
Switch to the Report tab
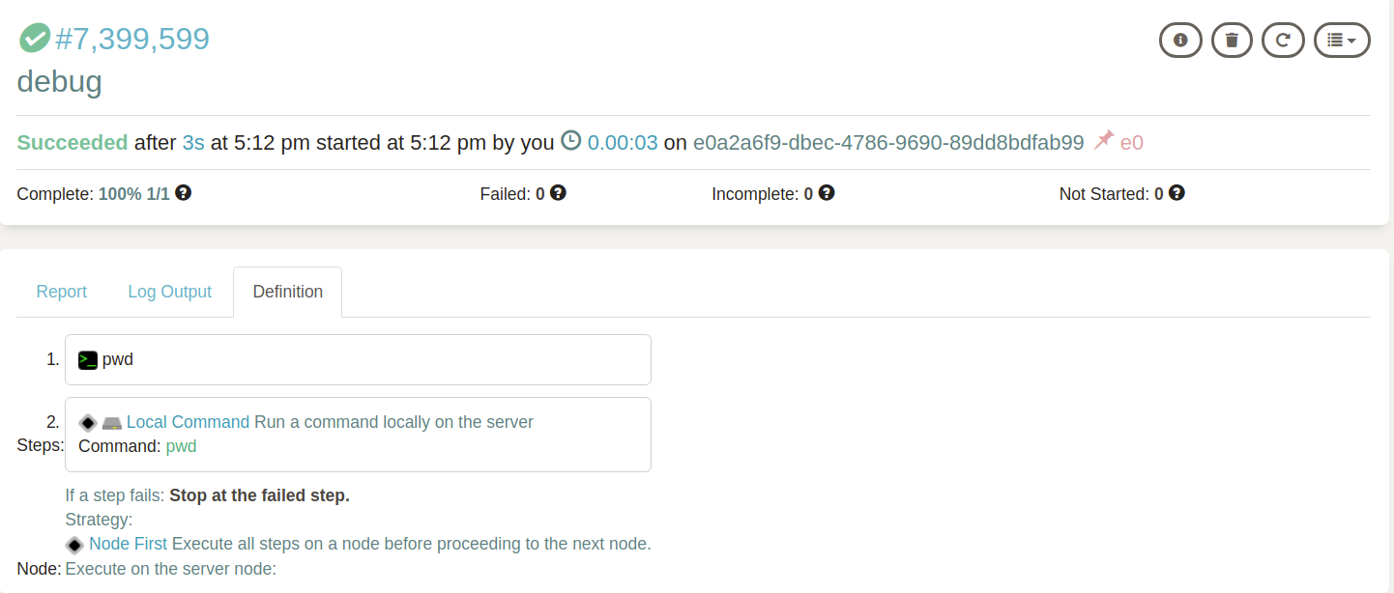[x=61, y=291]
